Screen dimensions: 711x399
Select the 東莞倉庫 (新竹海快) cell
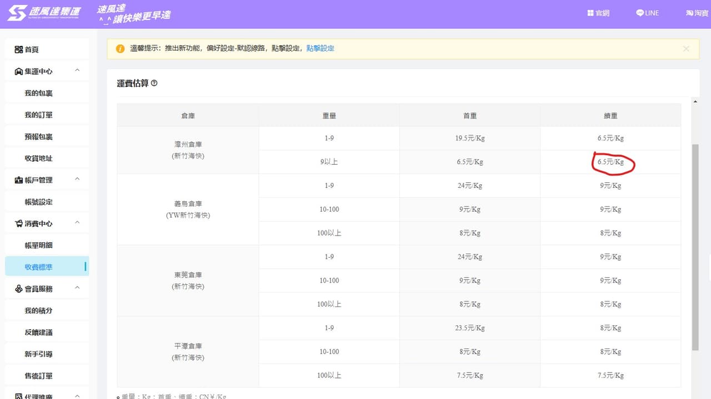pos(188,280)
